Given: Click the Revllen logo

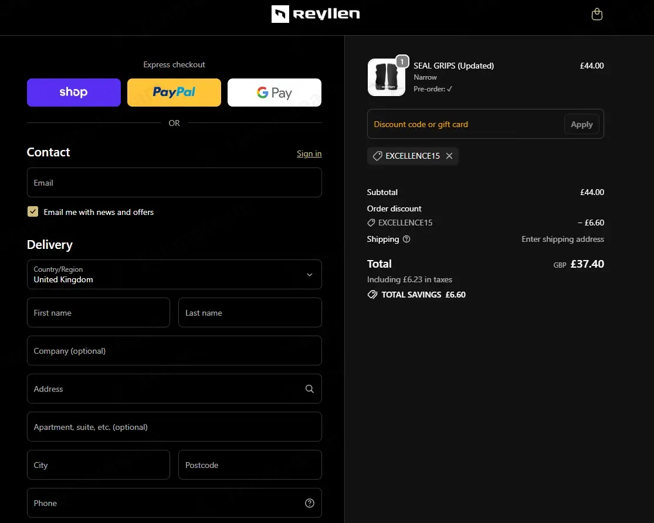Looking at the screenshot, I should (316, 14).
